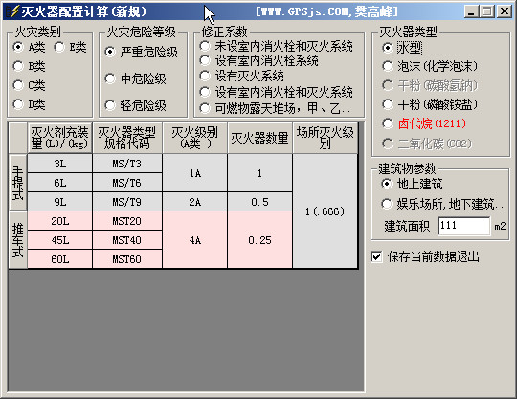Click the 场所灭火级别 column header
517x399 pixels.
326,138
